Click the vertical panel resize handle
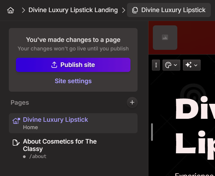Image resolution: width=215 pixels, height=176 pixels. 152,132
